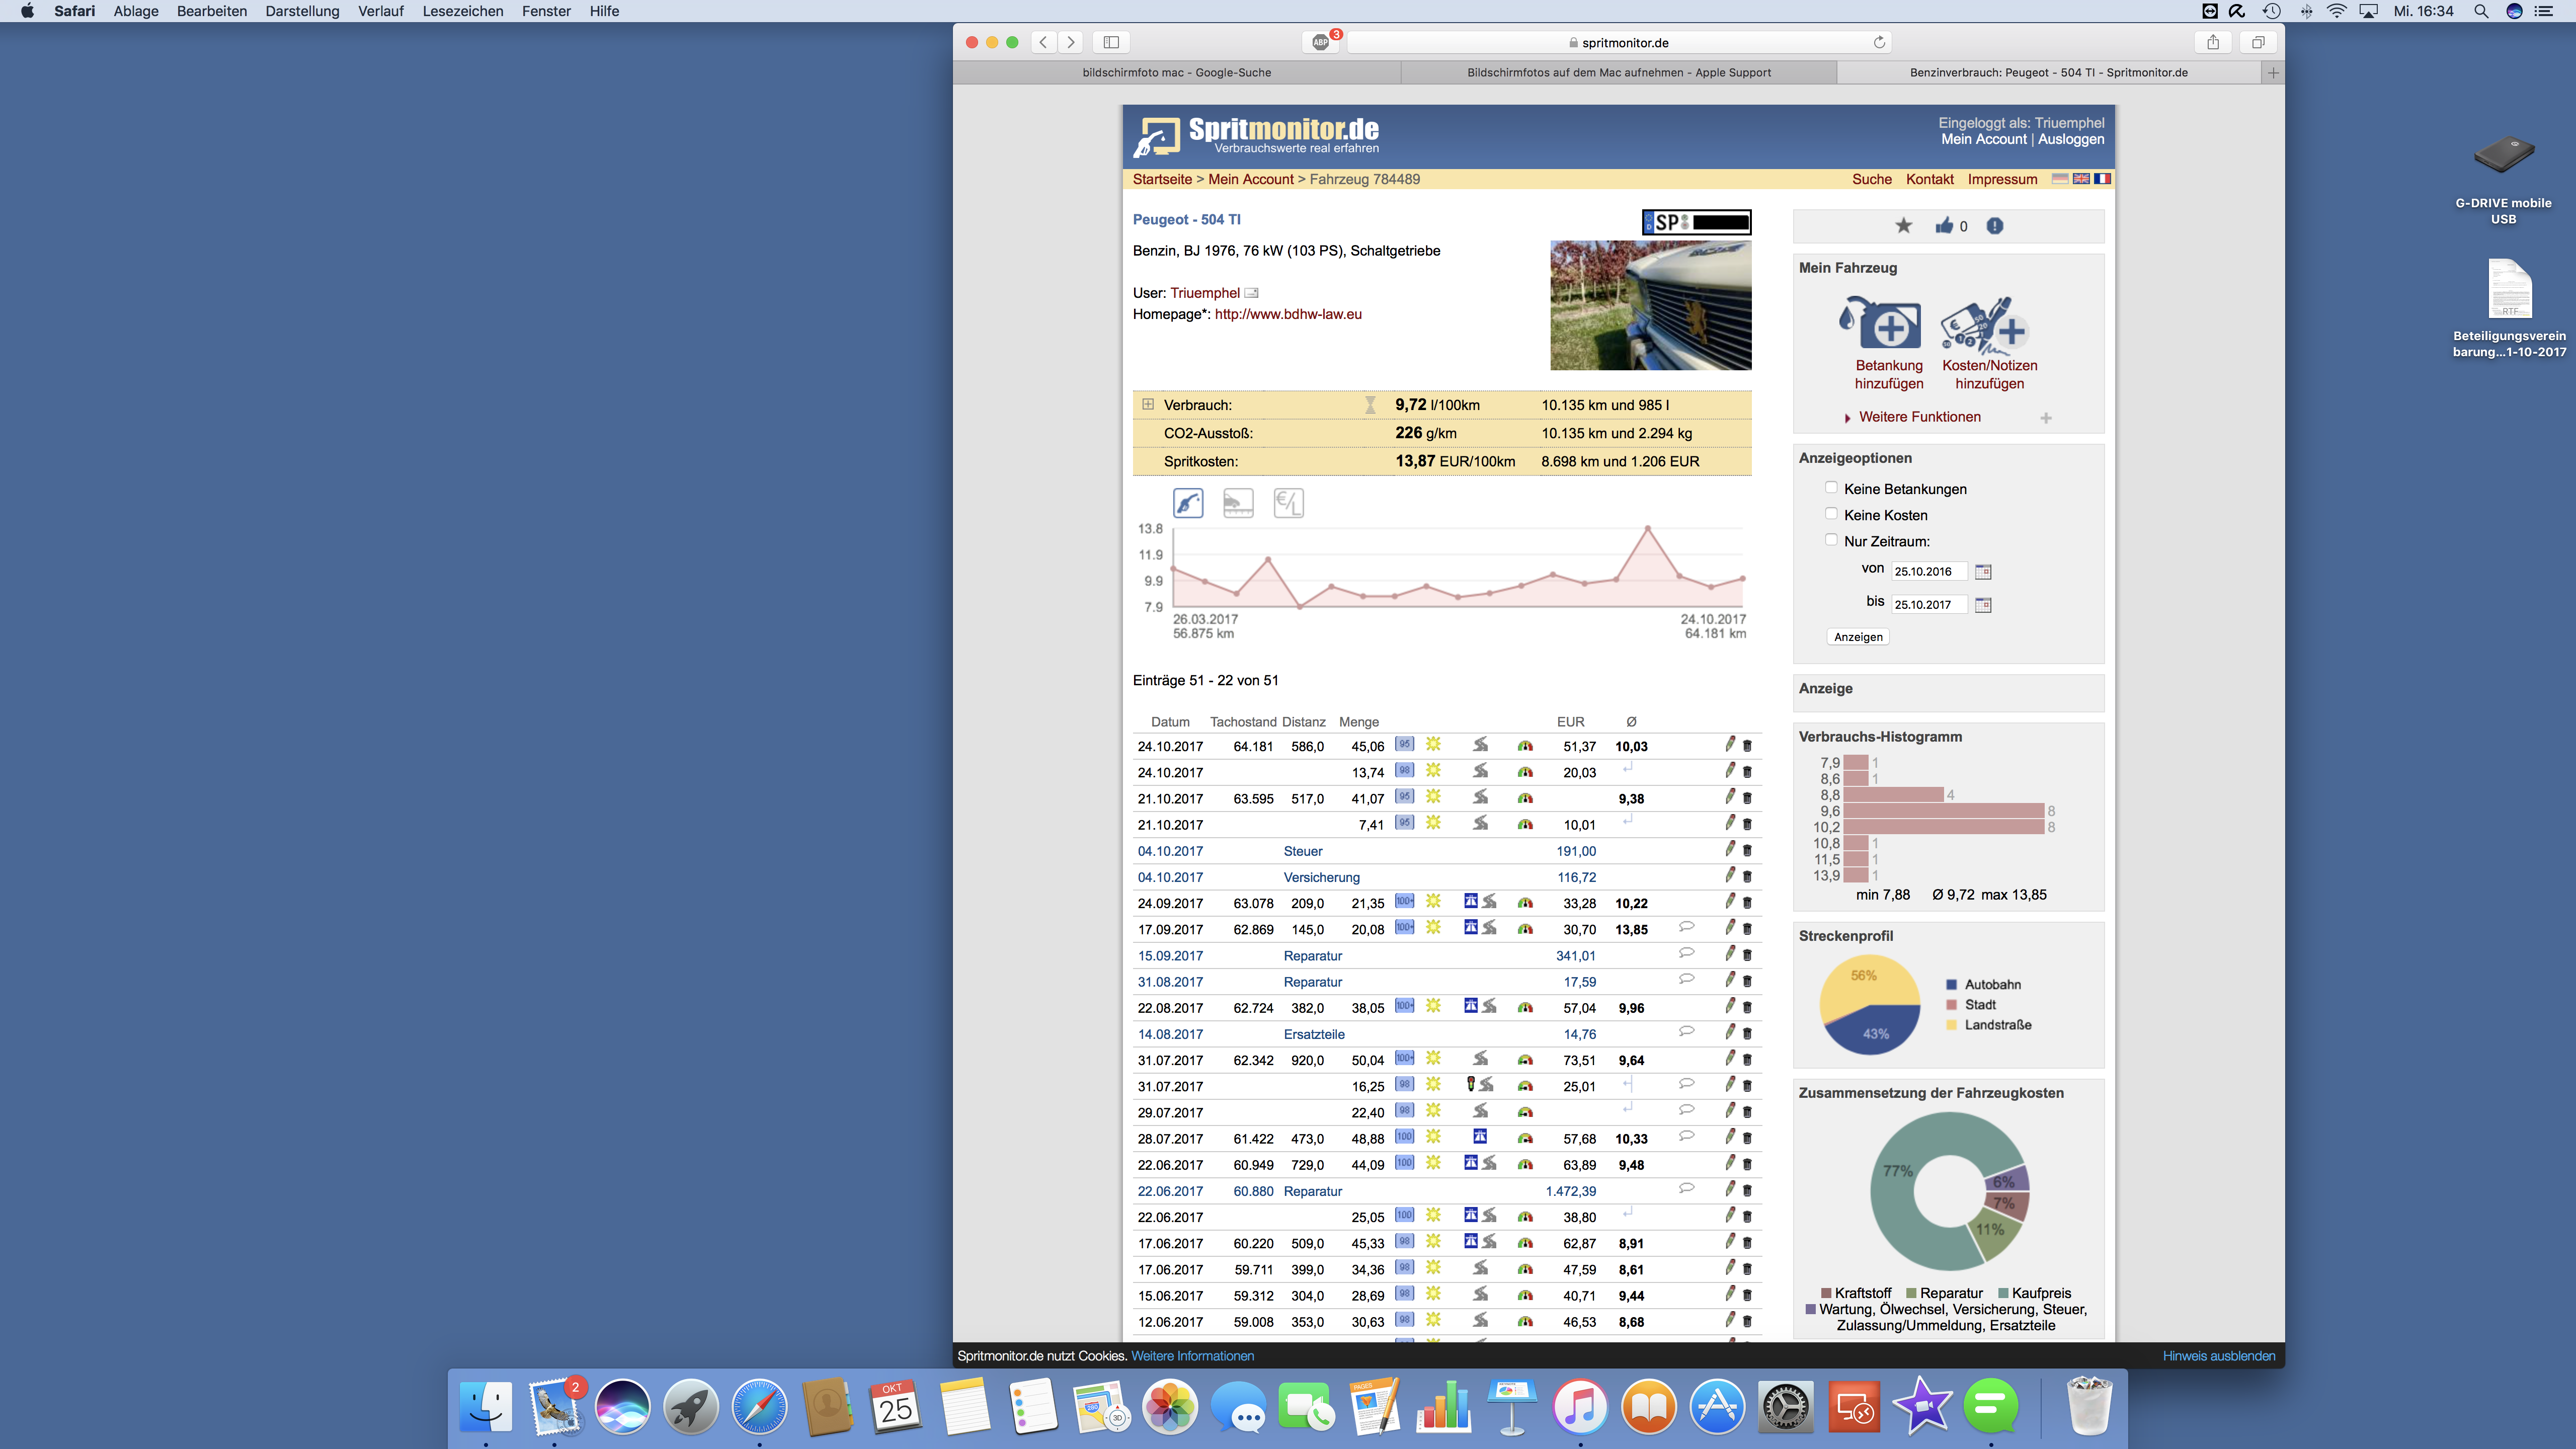This screenshot has width=2576, height=1449.
Task: Open Spotlight search in menu bar
Action: [2481, 11]
